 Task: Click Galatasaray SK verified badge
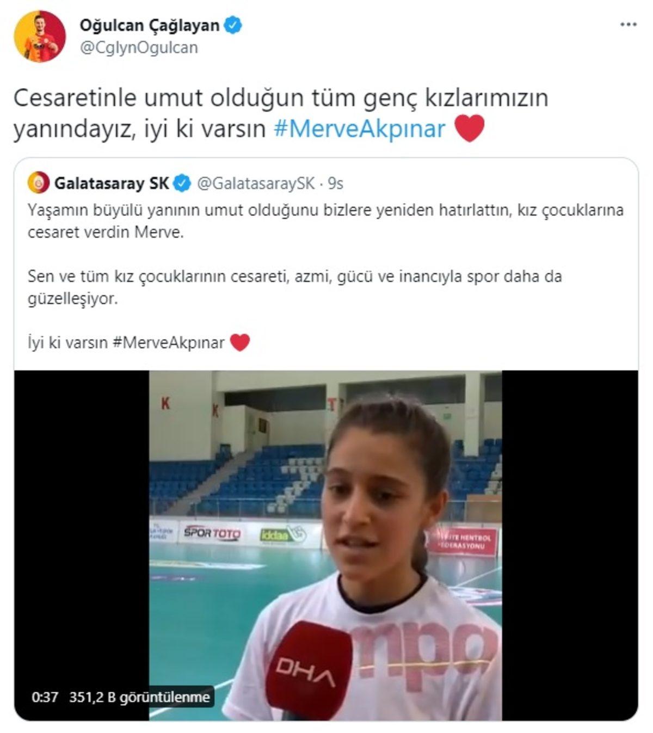click(182, 184)
